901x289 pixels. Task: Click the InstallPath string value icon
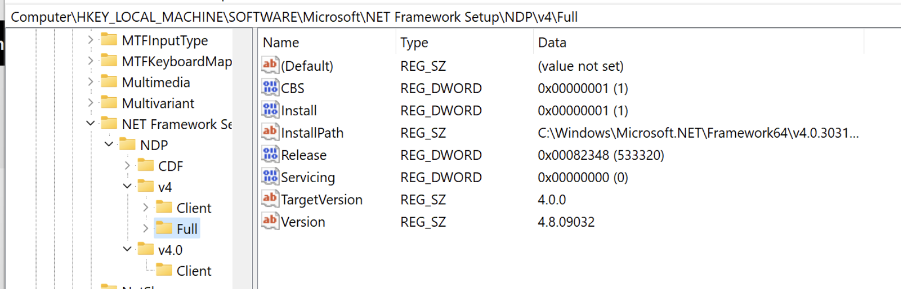coord(270,133)
